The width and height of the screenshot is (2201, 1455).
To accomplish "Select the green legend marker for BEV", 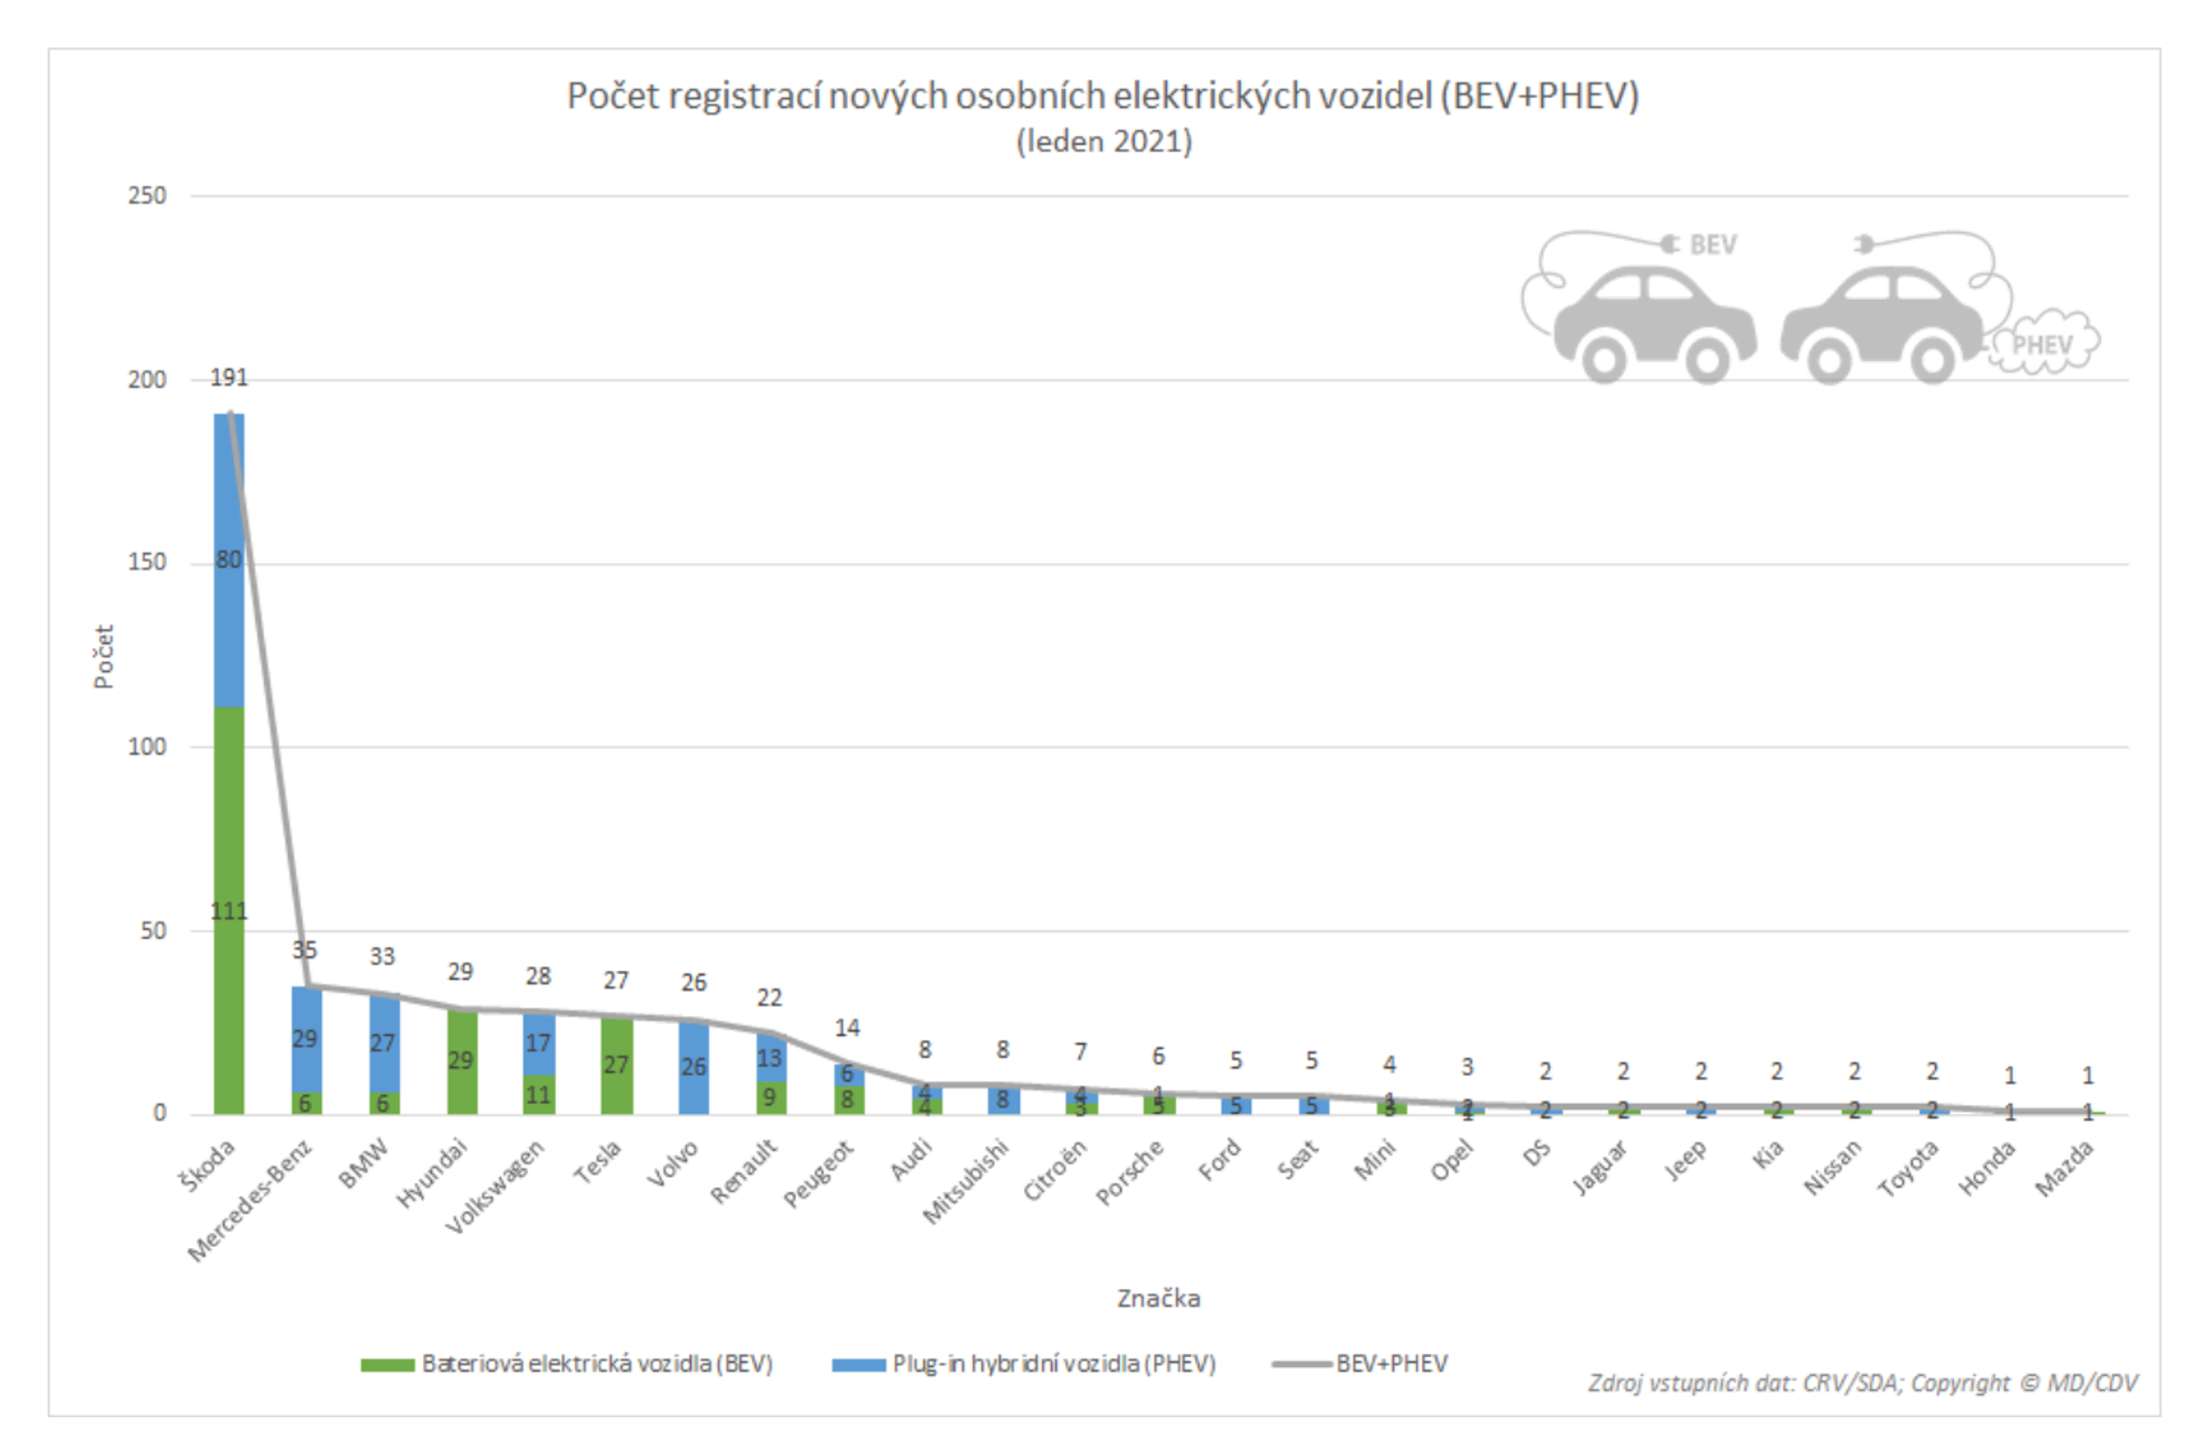I will (389, 1363).
